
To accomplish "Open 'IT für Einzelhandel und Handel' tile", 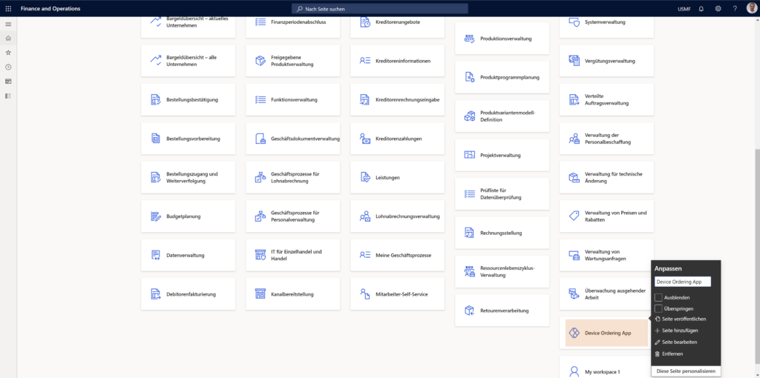I will pyautogui.click(x=292, y=255).
